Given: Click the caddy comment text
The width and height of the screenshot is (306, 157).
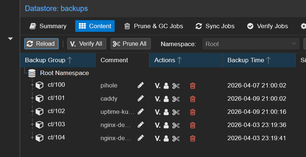Looking at the screenshot, I should [109, 99].
